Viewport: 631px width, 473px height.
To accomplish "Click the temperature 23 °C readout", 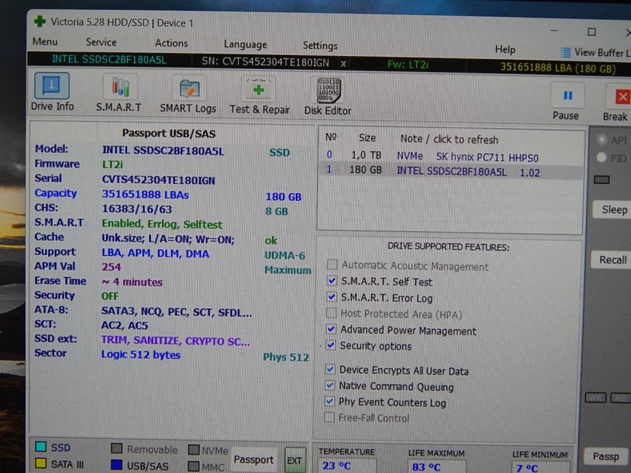I will click(x=336, y=466).
